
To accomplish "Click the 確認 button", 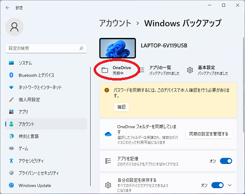I will tap(121, 107).
